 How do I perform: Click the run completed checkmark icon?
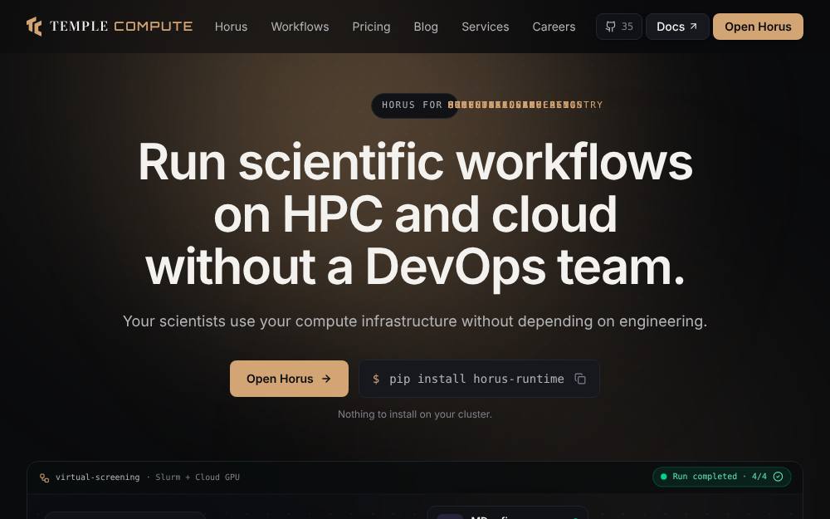pyautogui.click(x=779, y=477)
